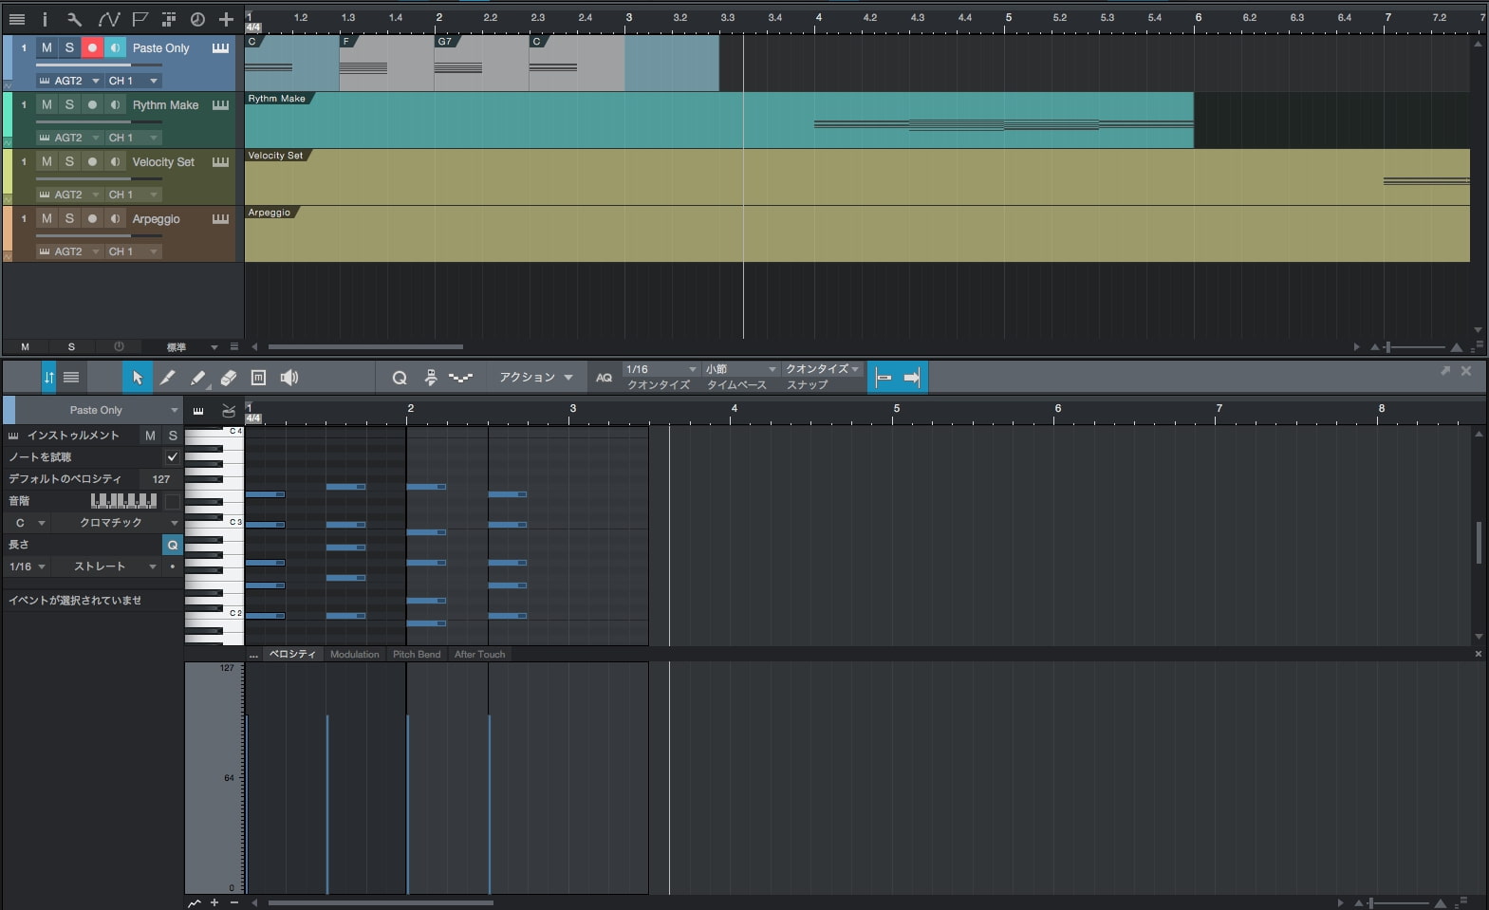Image resolution: width=1489 pixels, height=910 pixels.
Task: Select the arrow tool in editor
Action: (137, 378)
